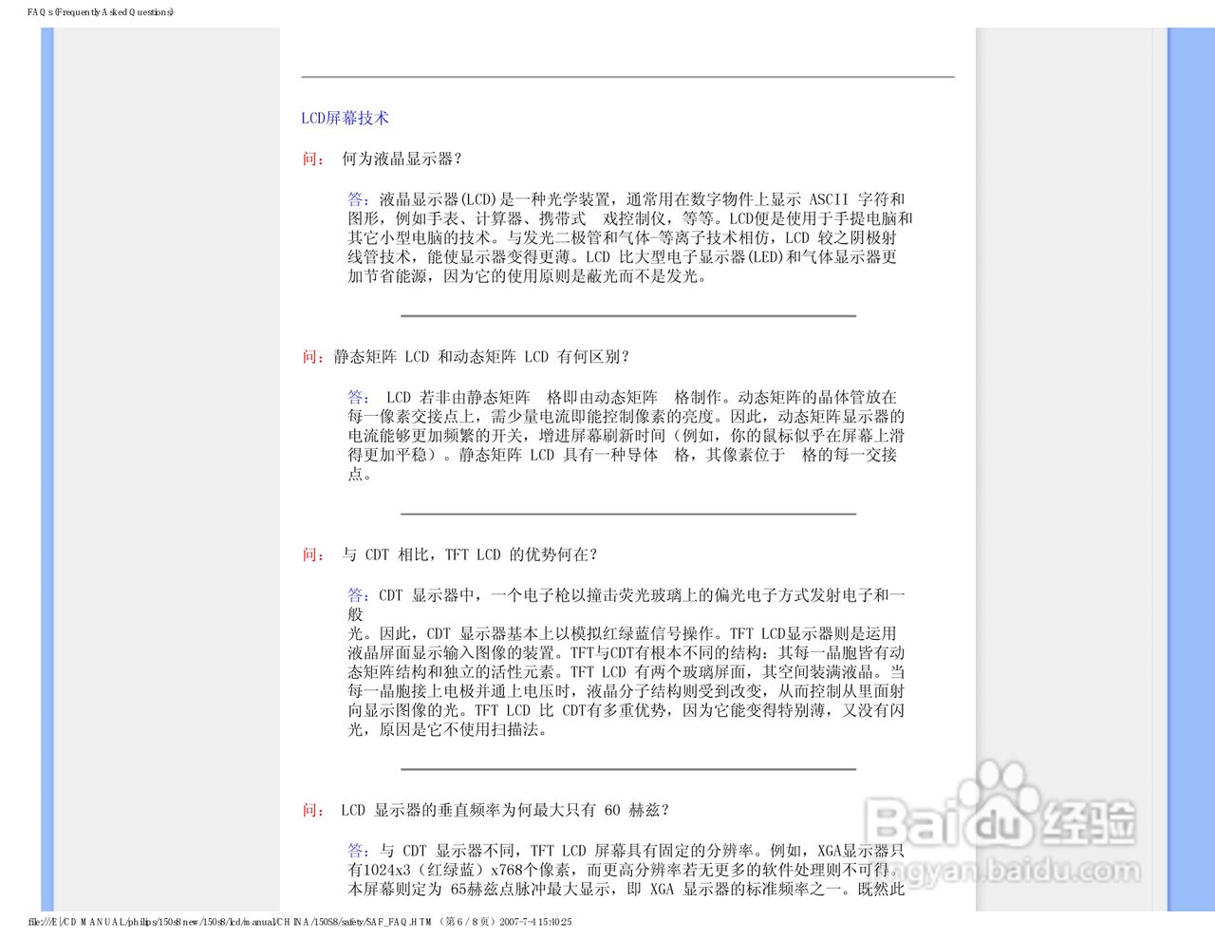Click the line 液晶屏面显示输入图像的装置

(x=626, y=652)
